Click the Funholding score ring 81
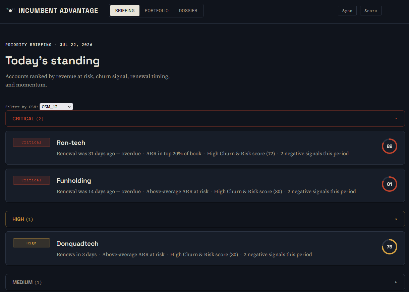Viewport: 409px width, 292px height. coord(389,184)
